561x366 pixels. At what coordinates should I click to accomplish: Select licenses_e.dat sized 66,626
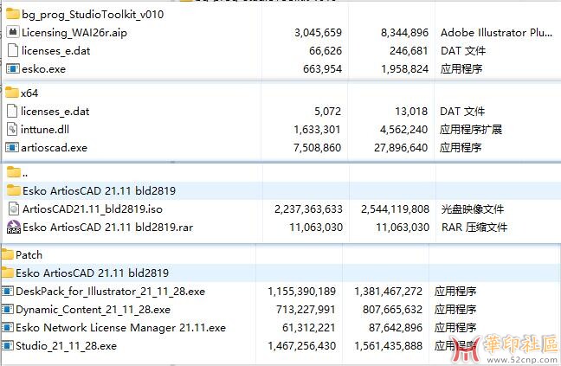pos(55,51)
